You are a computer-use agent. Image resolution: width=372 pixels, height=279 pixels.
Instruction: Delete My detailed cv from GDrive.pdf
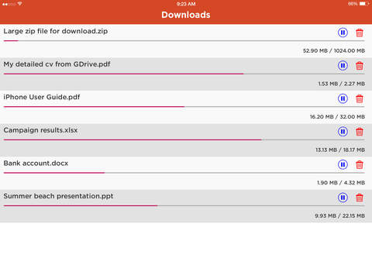pyautogui.click(x=360, y=66)
